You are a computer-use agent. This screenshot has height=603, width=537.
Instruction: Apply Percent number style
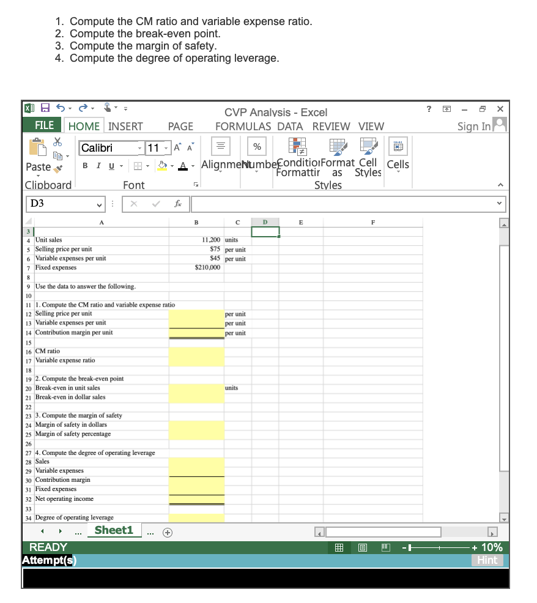tap(256, 146)
